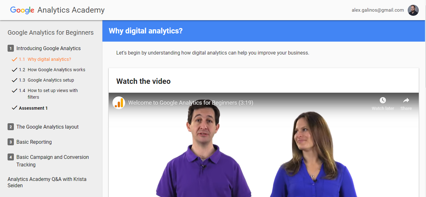Click the unit 4 number badge
This screenshot has height=197, width=426.
(11, 157)
